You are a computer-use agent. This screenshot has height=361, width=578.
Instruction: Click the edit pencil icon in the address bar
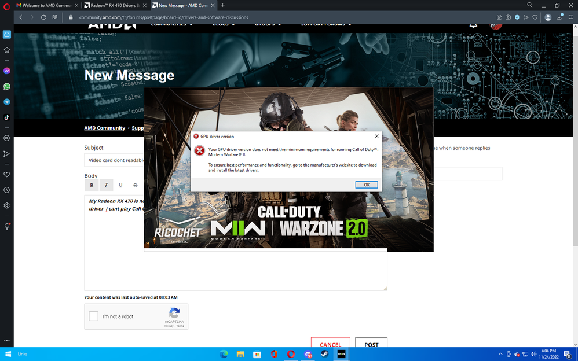(499, 17)
